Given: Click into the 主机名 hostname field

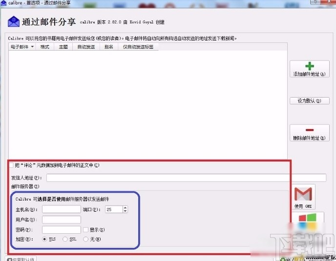Looking at the screenshot, I should [x=61, y=209].
